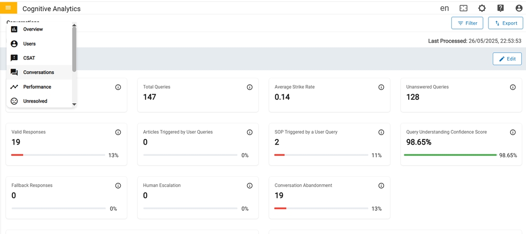
Task: Show info for Query Understanding Confidence Score
Action: coord(512,132)
